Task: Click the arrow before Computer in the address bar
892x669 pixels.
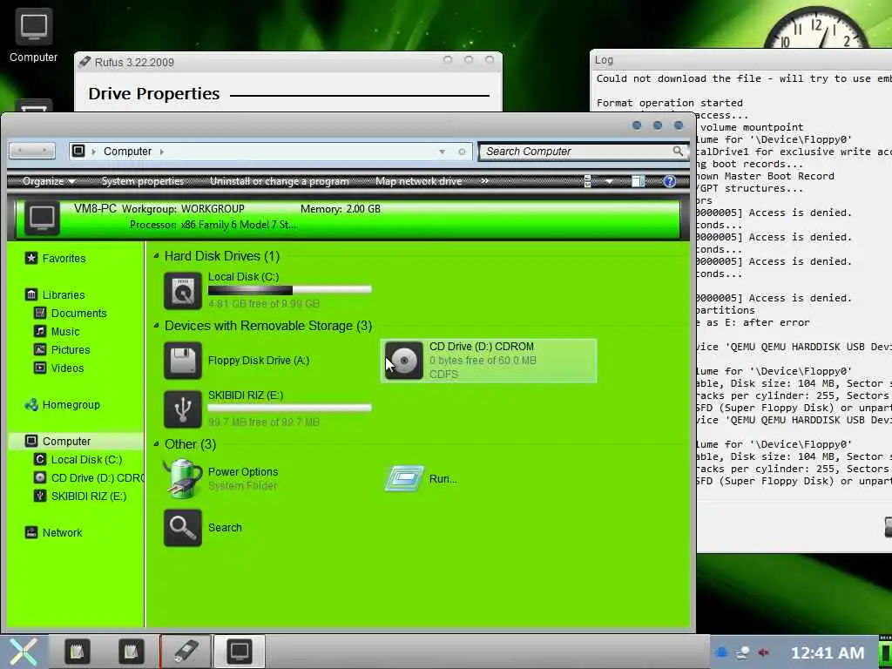Action: click(94, 152)
